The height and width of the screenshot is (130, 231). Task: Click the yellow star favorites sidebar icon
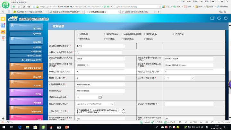point(3,19)
